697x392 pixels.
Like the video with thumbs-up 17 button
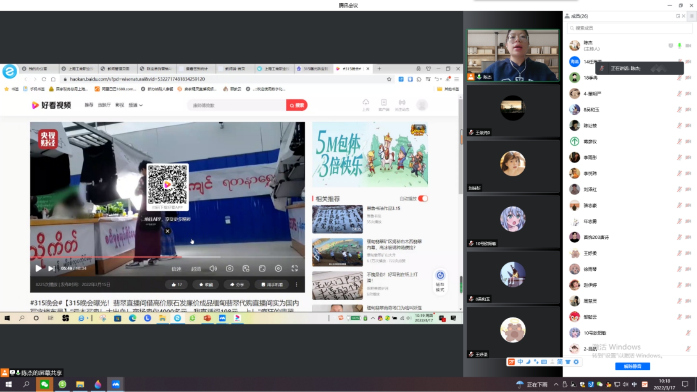pos(176,285)
